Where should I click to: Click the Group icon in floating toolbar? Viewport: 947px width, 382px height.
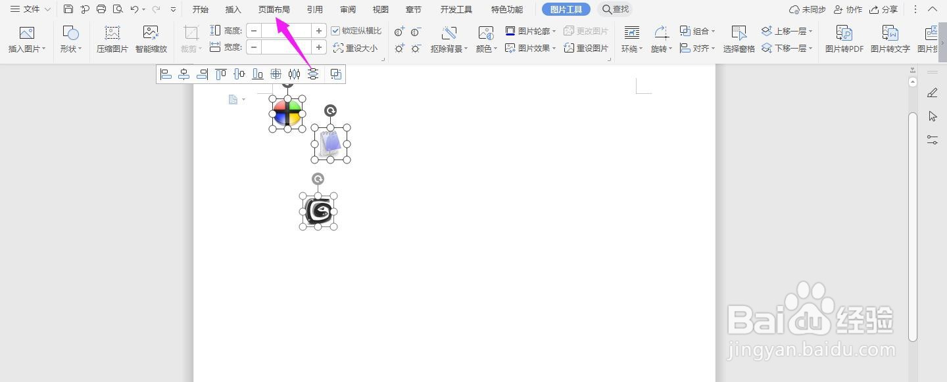coord(336,74)
